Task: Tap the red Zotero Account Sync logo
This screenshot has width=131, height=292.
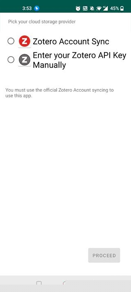Action: (x=25, y=41)
